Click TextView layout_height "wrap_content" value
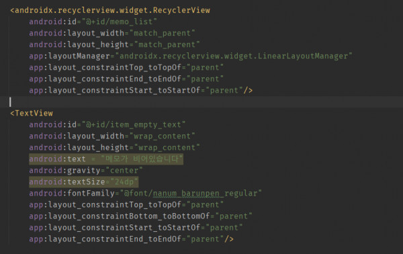This screenshot has height=254, width=403. click(x=167, y=148)
